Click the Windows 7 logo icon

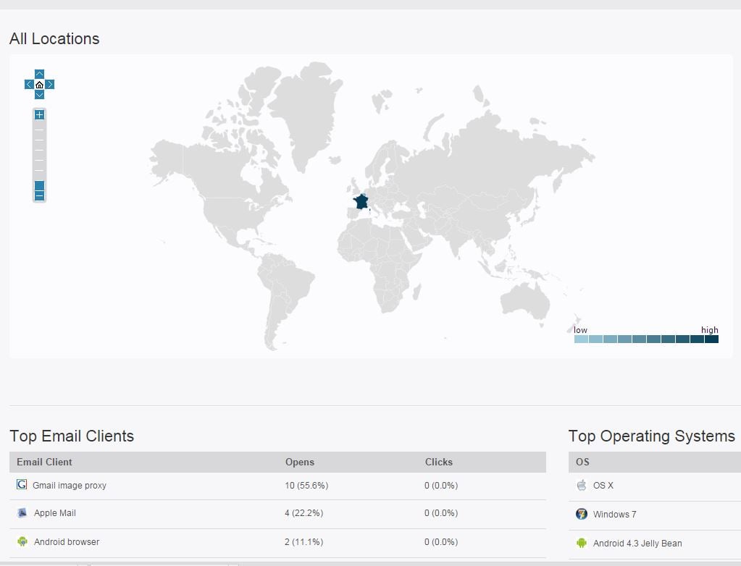click(581, 513)
